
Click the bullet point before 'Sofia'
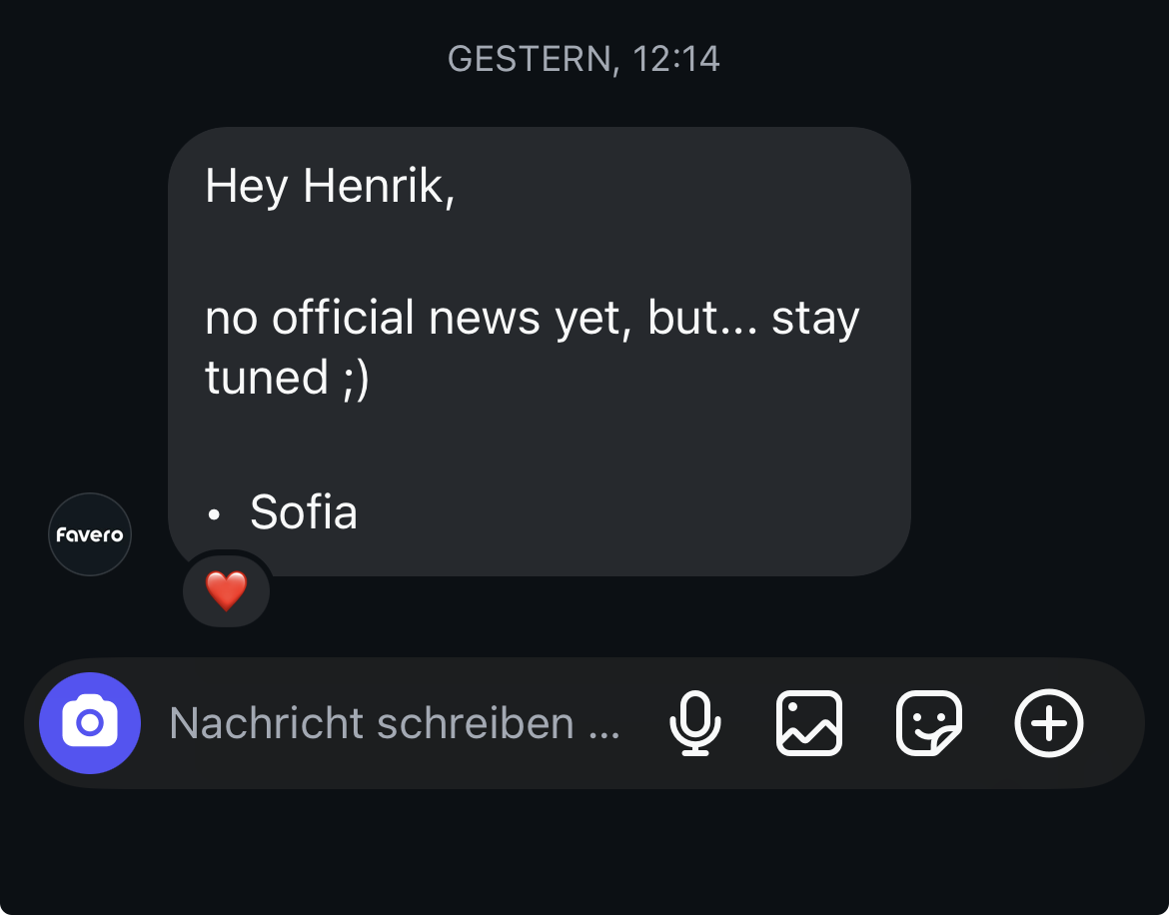[x=213, y=515]
